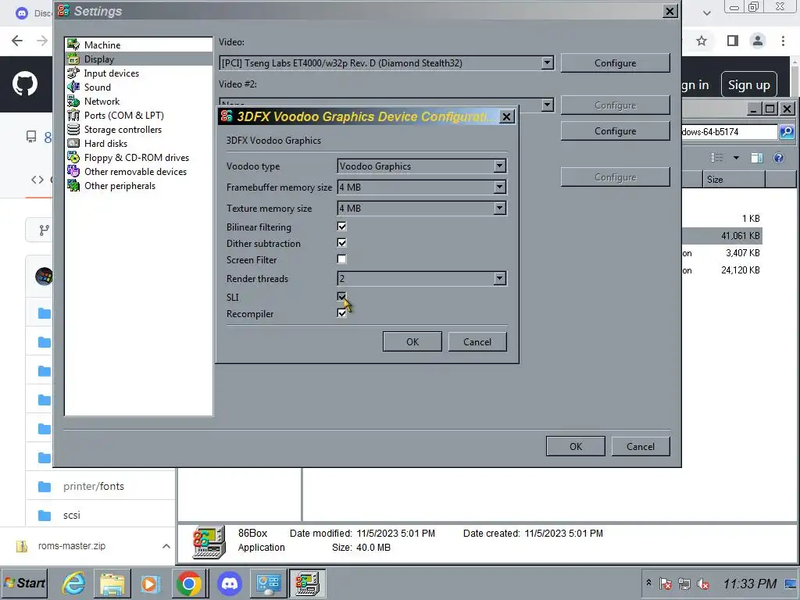800x600 pixels.
Task: Toggle the Chrome side panel icon
Action: [x=733, y=41]
